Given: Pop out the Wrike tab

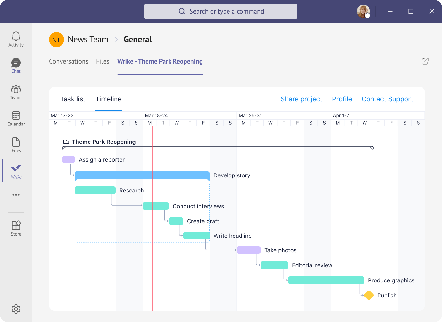Looking at the screenshot, I should click(x=425, y=61).
